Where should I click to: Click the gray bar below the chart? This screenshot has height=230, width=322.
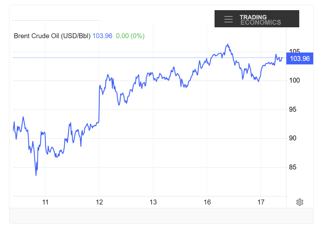tap(161, 215)
